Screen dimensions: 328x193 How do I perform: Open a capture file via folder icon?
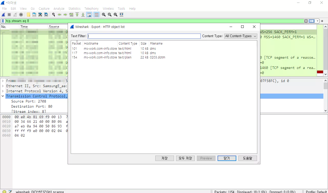(28, 15)
